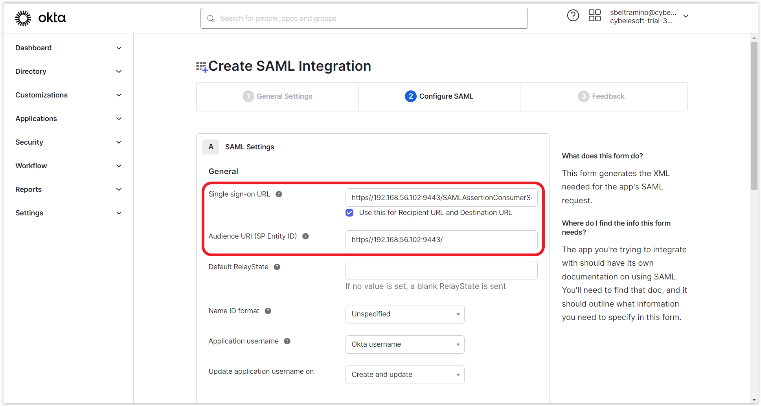Open Customizations in sidebar

pos(41,95)
